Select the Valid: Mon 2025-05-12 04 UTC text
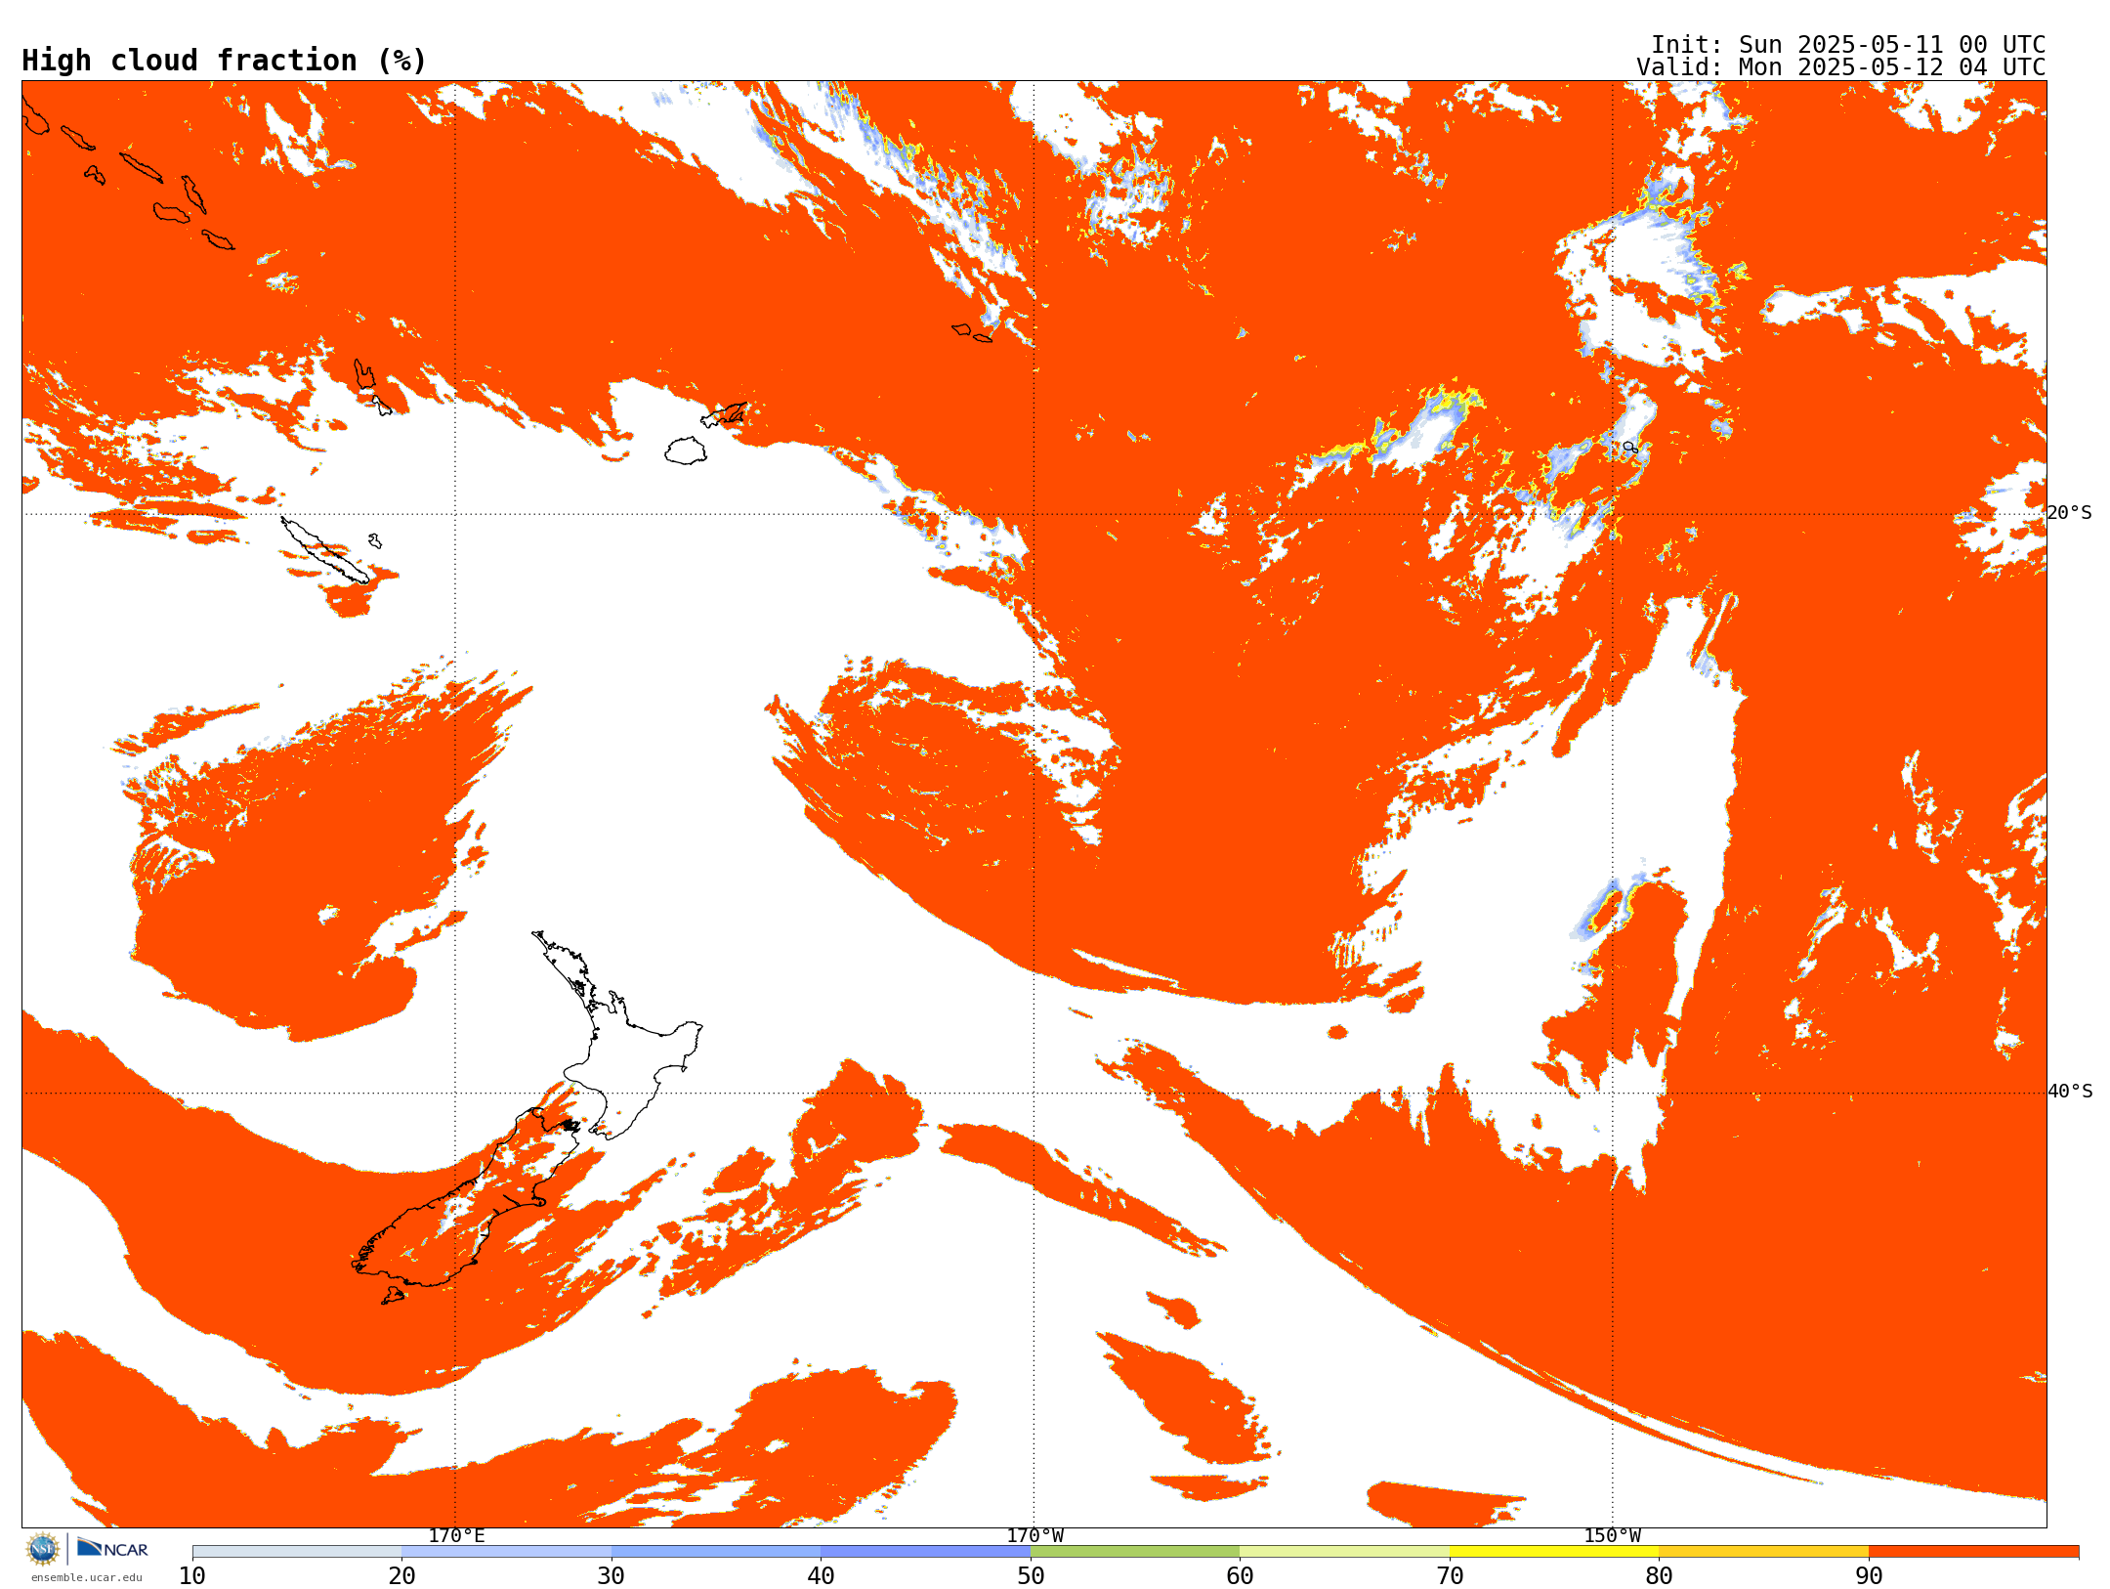Screen dimensions: 2110x1589 click(1840, 67)
